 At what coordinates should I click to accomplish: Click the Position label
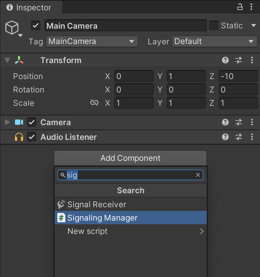(28, 76)
